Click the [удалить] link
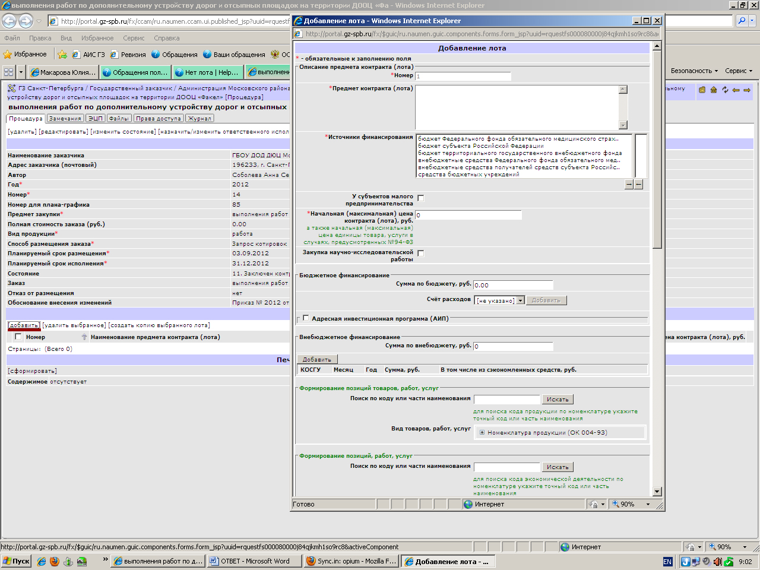Screen dimensions: 760x570 [22, 132]
